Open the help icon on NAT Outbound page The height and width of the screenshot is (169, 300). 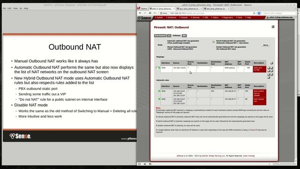point(273,27)
